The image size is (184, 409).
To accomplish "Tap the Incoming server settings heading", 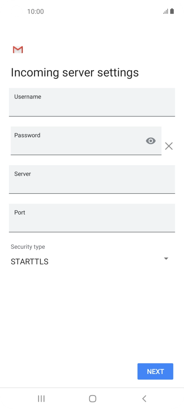I will coord(75,72).
